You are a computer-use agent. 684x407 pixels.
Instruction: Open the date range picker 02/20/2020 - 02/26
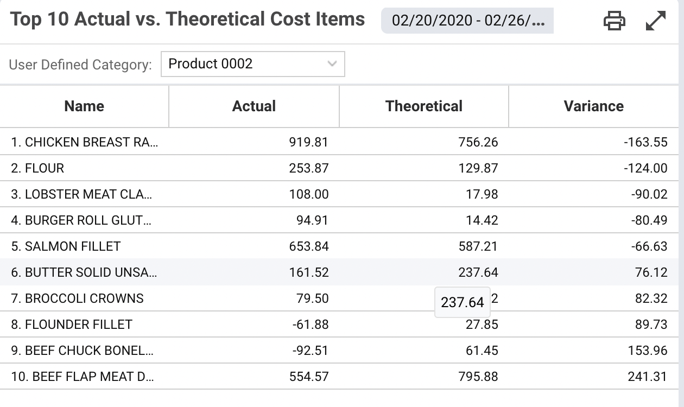click(x=468, y=21)
